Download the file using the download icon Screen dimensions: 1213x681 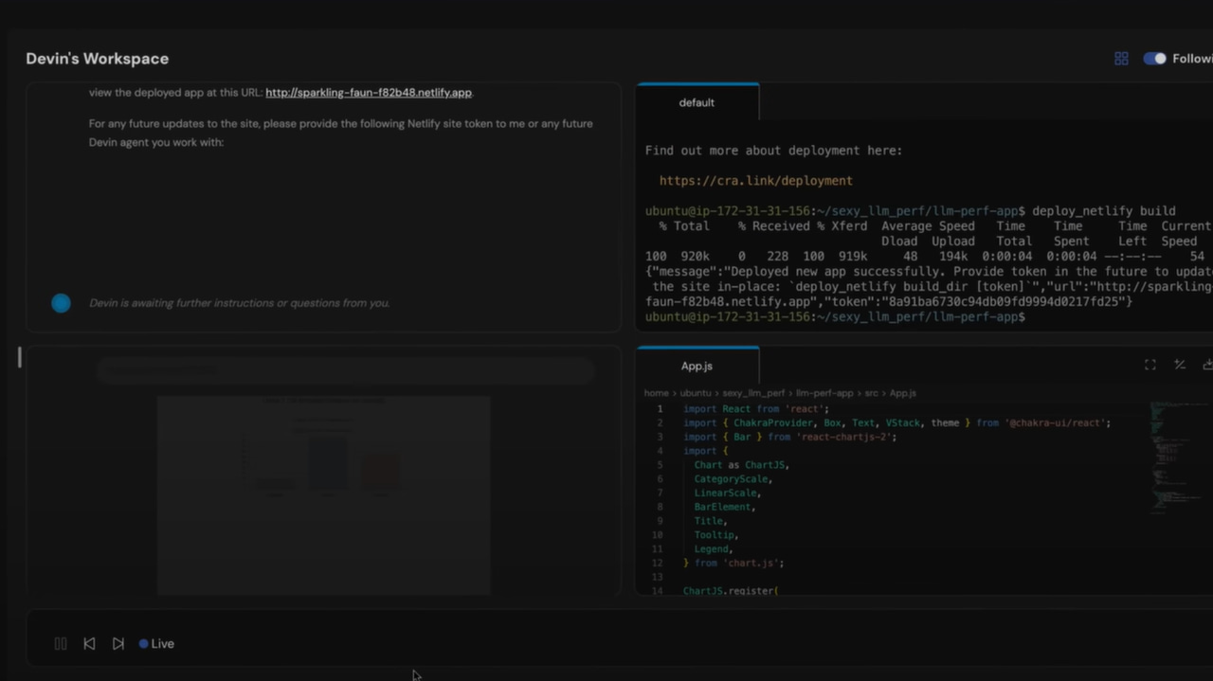coord(1207,364)
